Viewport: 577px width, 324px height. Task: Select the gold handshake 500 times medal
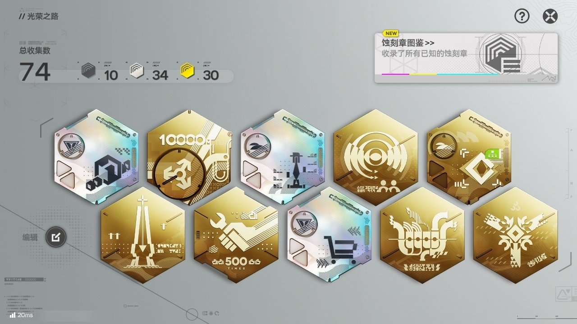(x=236, y=235)
